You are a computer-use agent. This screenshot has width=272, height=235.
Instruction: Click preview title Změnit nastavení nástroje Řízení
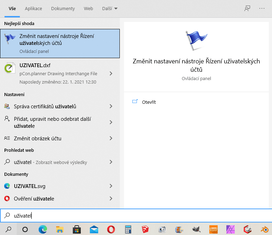tap(196, 65)
